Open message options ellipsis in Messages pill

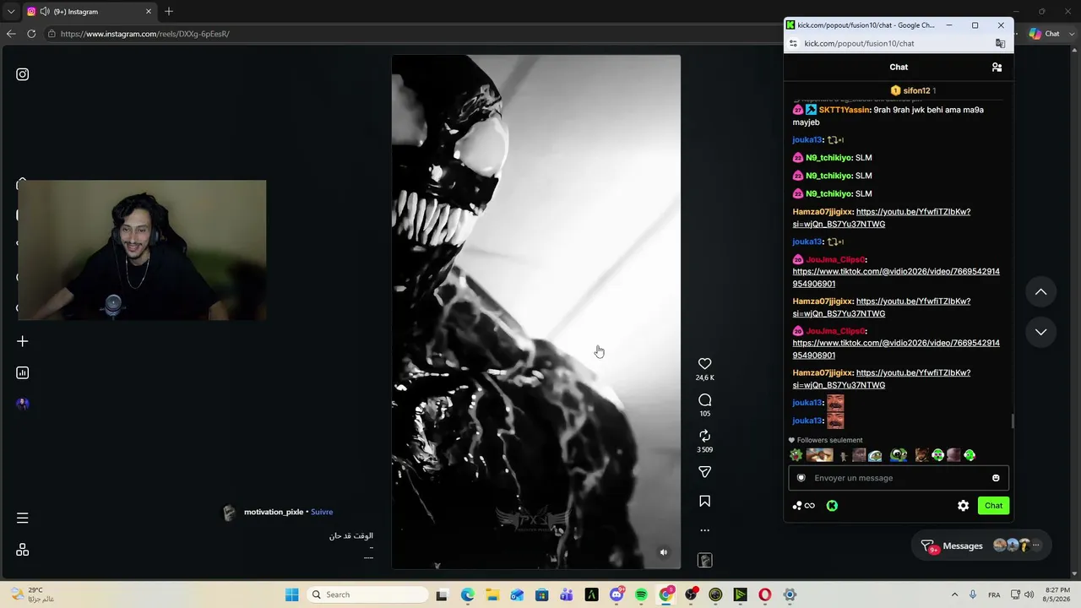coord(1036,546)
